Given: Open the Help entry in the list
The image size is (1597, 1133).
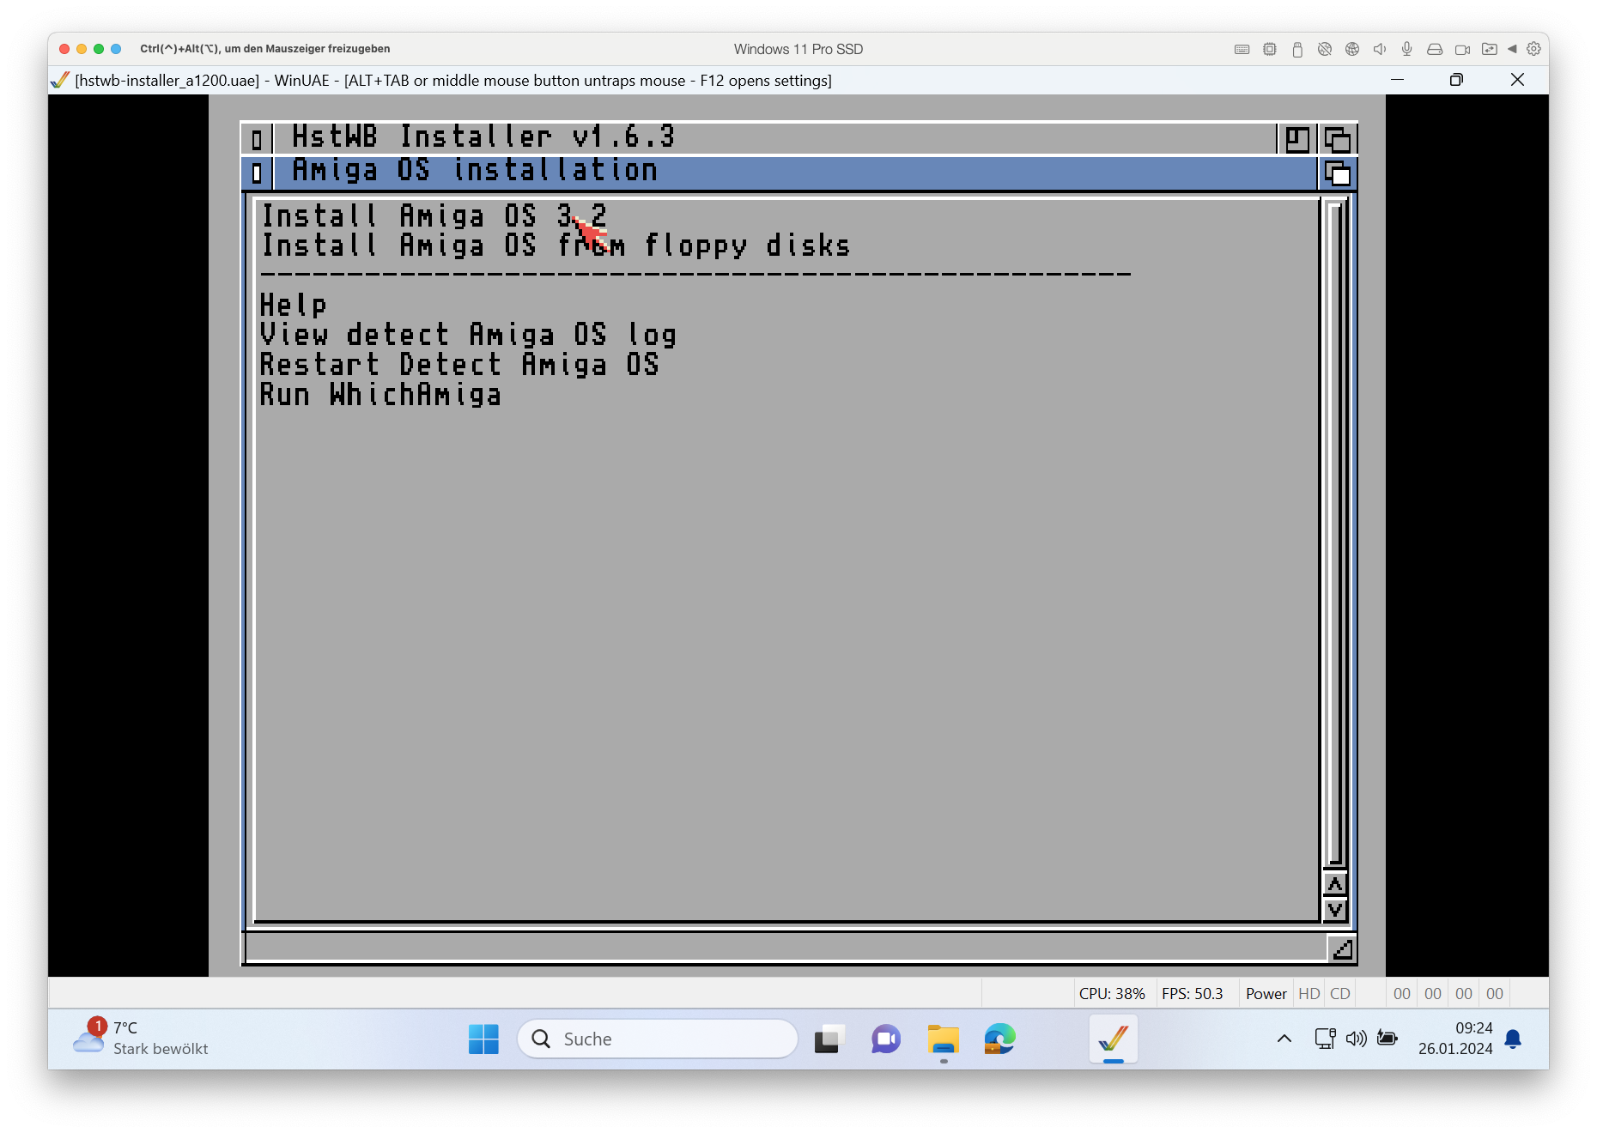Looking at the screenshot, I should (x=294, y=306).
